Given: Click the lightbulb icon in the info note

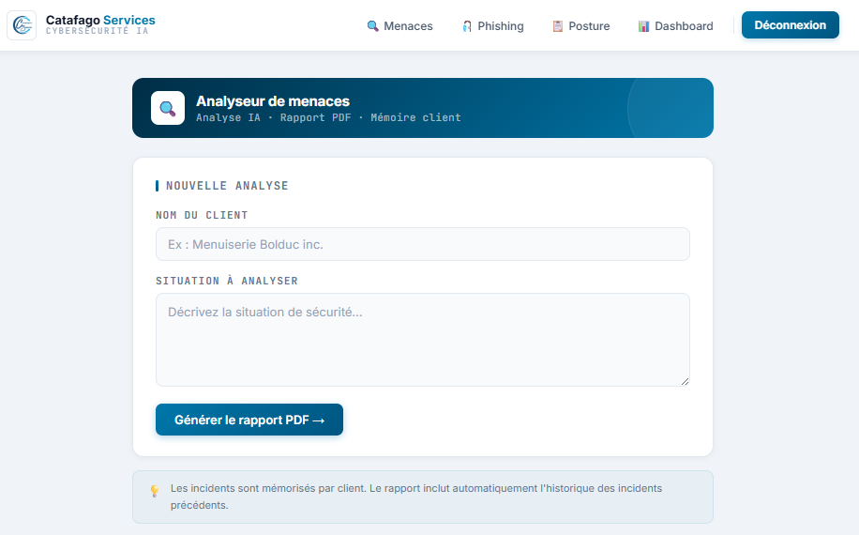Looking at the screenshot, I should click(155, 491).
